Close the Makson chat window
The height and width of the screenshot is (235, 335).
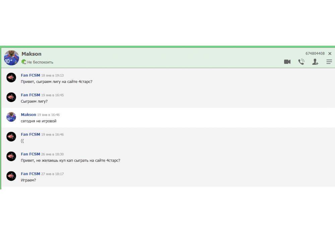(330, 54)
